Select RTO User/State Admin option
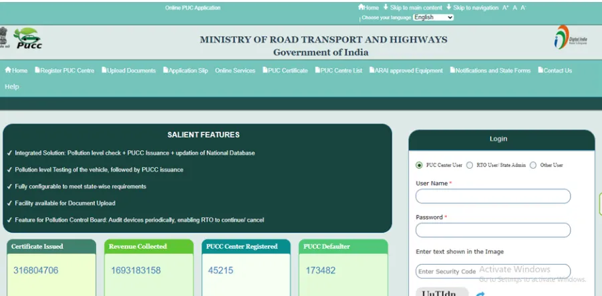This screenshot has width=602, height=296. click(470, 165)
